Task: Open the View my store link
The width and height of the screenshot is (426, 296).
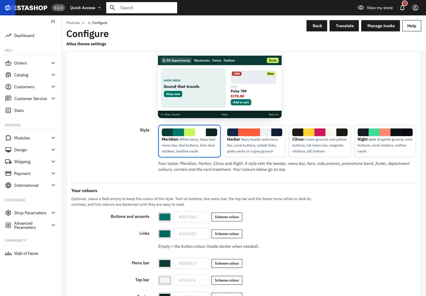Action: (375, 8)
